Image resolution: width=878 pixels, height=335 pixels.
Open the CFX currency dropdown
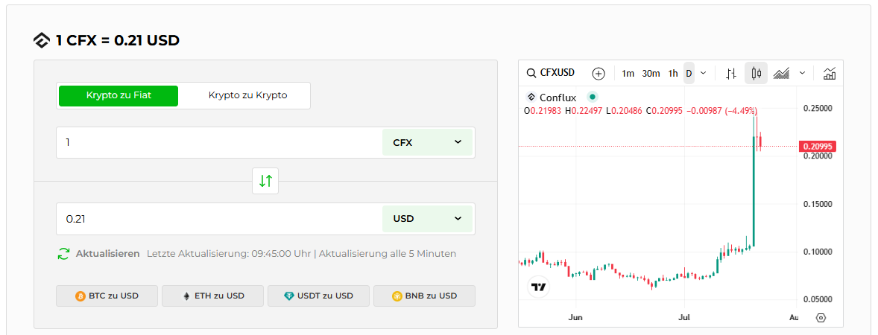427,143
